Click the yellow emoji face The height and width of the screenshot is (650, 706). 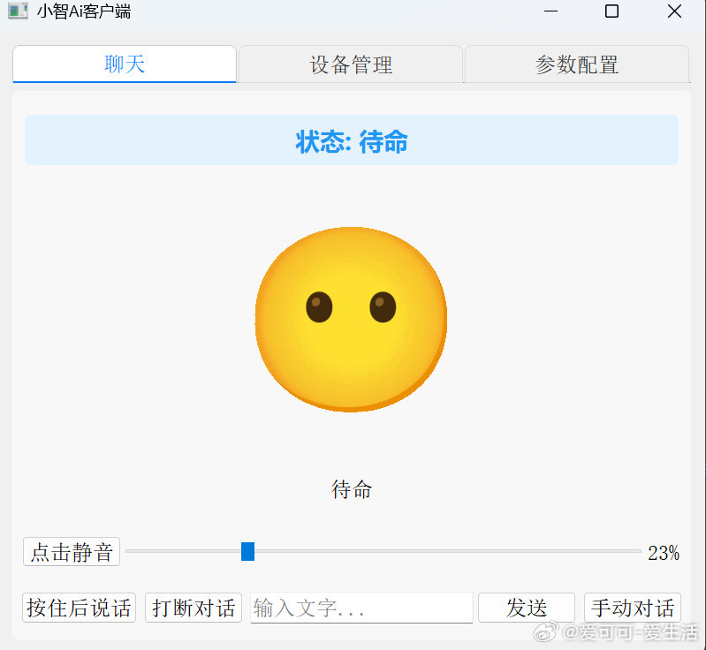point(351,319)
